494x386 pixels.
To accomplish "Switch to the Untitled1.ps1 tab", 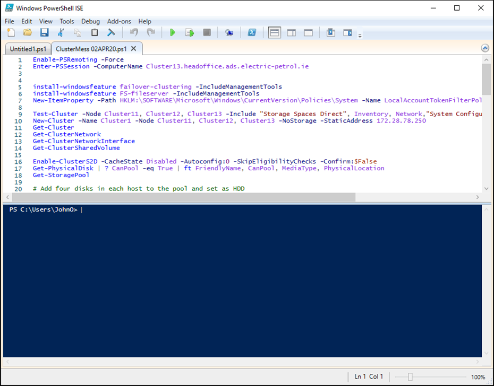I will (28, 49).
